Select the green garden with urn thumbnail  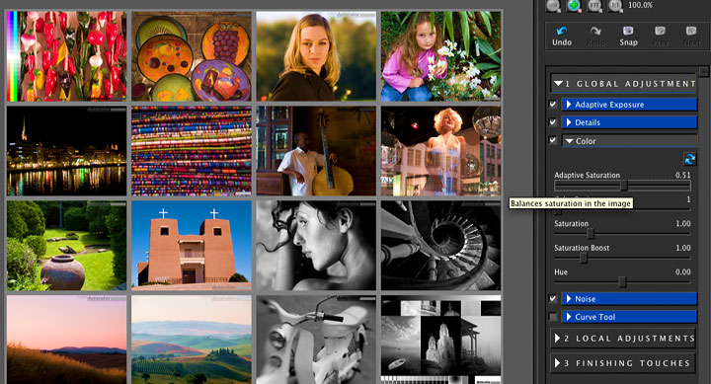pos(67,246)
